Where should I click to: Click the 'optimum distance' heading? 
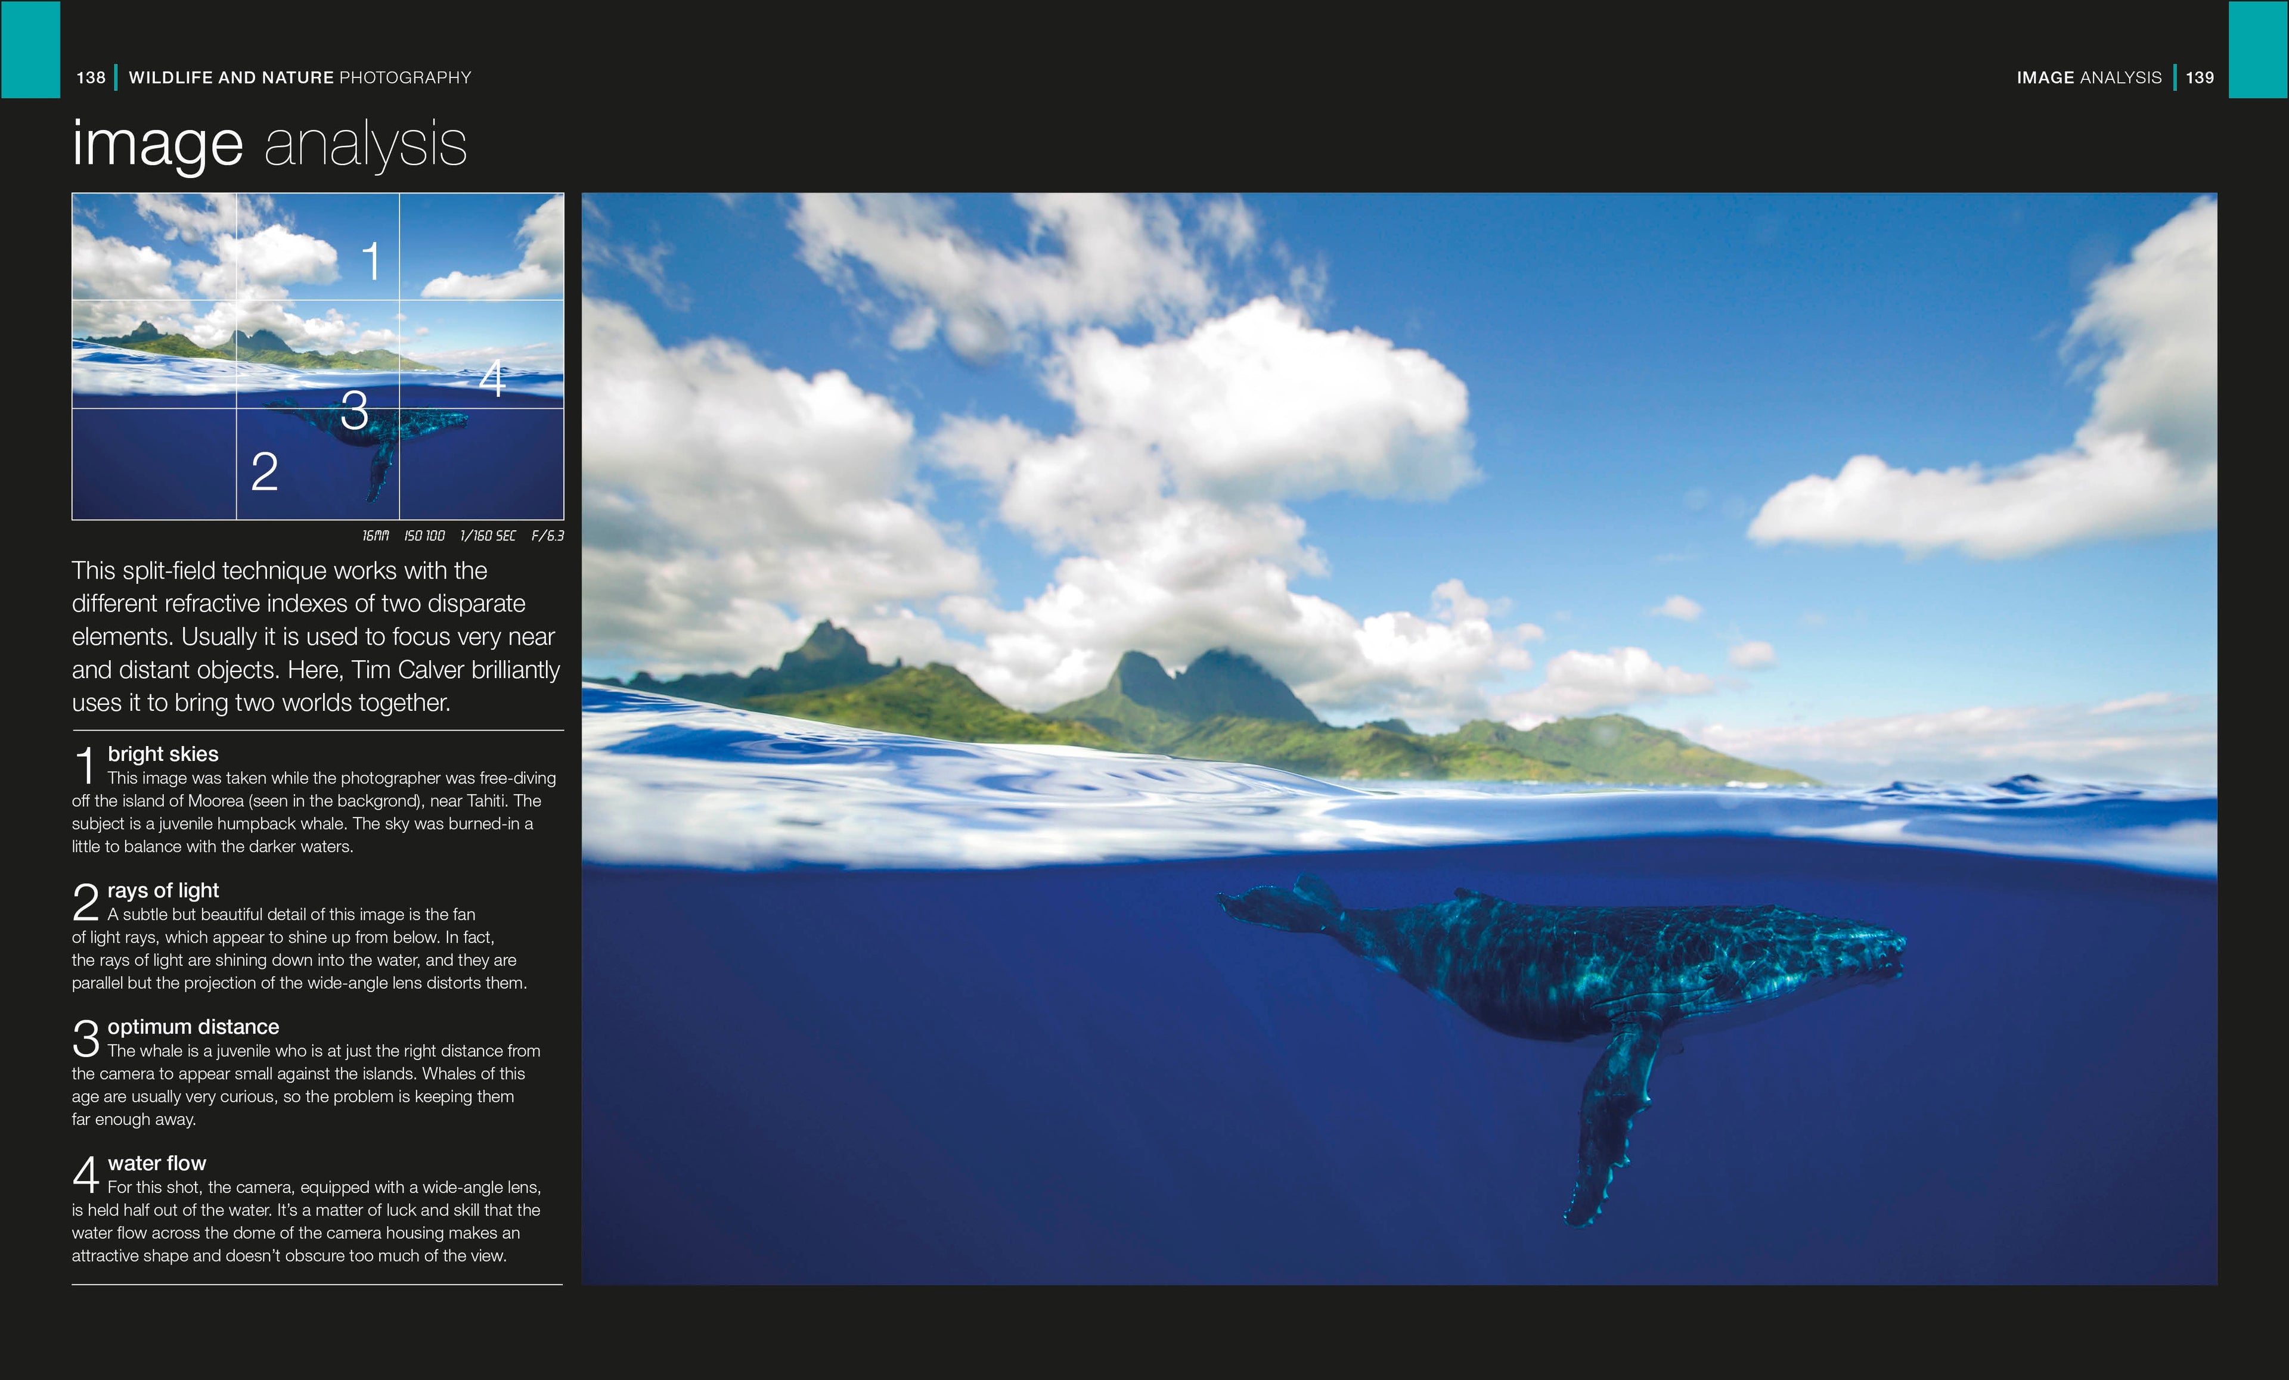pos(193,1027)
